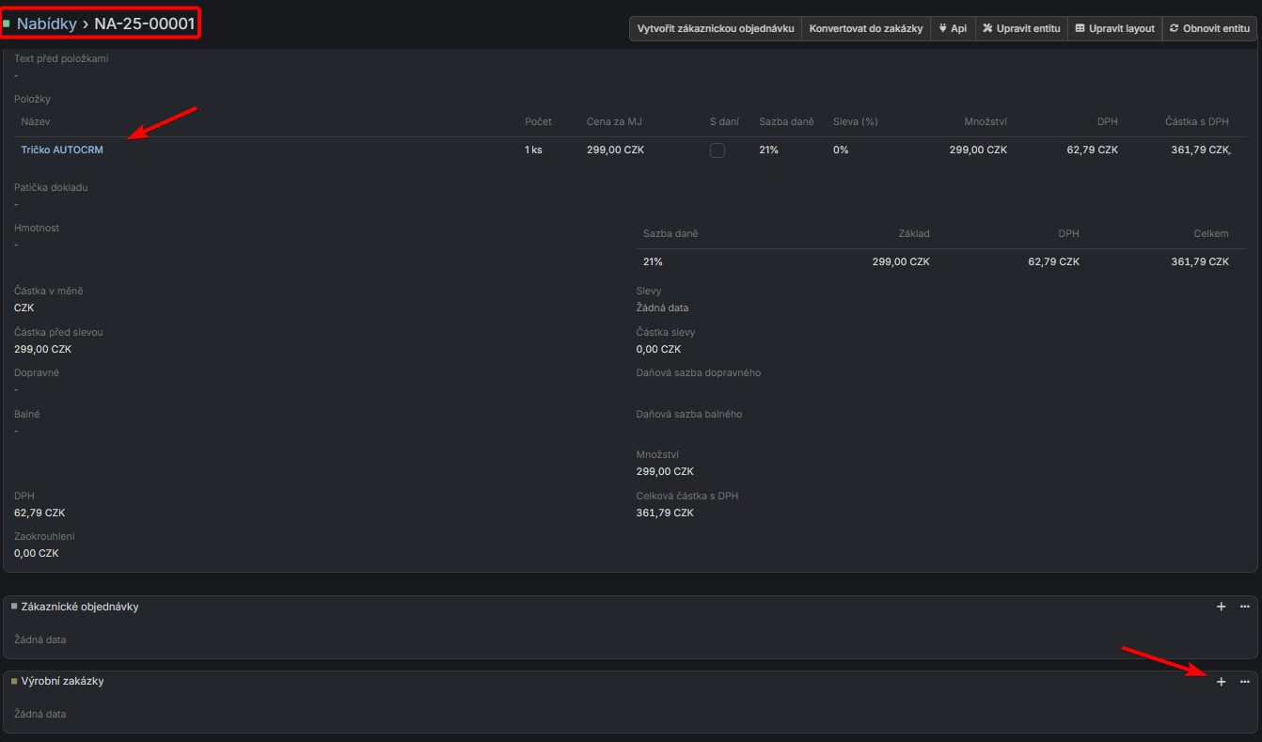Open the Zákaznické objednávky three-dot menu

click(1244, 607)
